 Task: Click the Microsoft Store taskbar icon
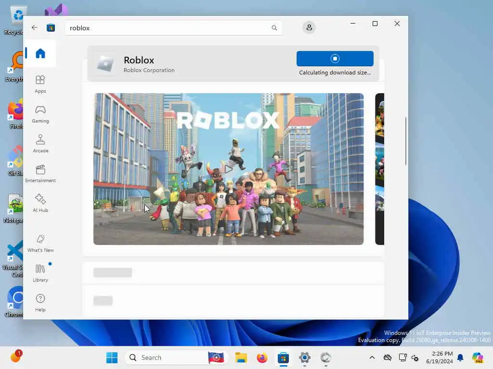point(283,357)
